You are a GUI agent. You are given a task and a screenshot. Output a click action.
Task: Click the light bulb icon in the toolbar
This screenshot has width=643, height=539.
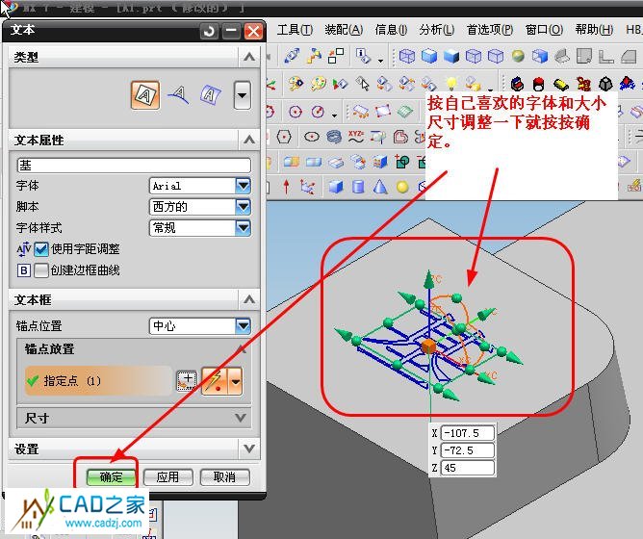(450, 84)
